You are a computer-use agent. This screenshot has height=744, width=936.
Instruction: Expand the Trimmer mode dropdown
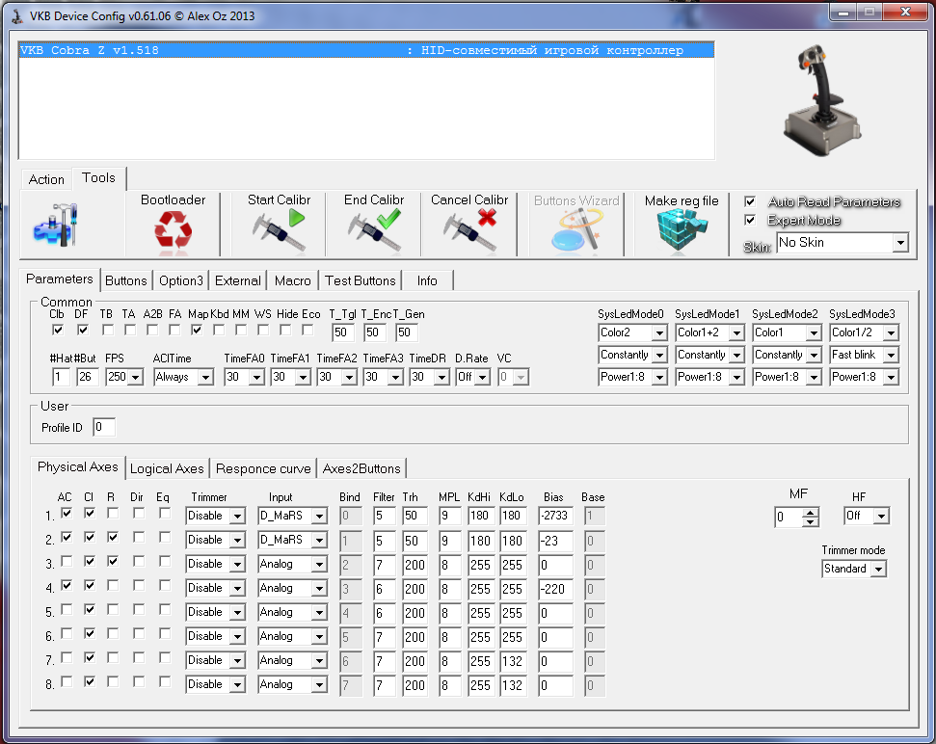click(x=877, y=570)
